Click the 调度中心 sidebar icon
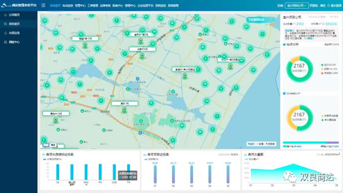343x193 pixels. [x=5, y=42]
